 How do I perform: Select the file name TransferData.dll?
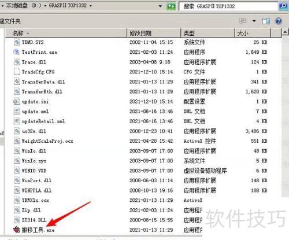(43, 82)
